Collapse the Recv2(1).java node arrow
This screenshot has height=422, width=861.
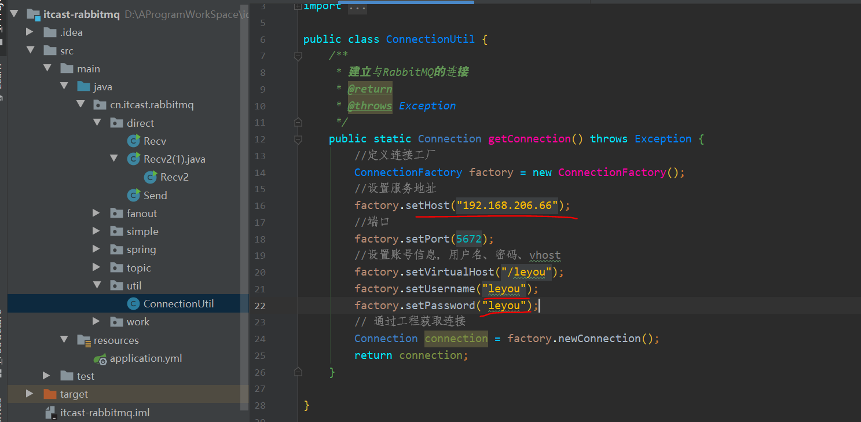[114, 158]
